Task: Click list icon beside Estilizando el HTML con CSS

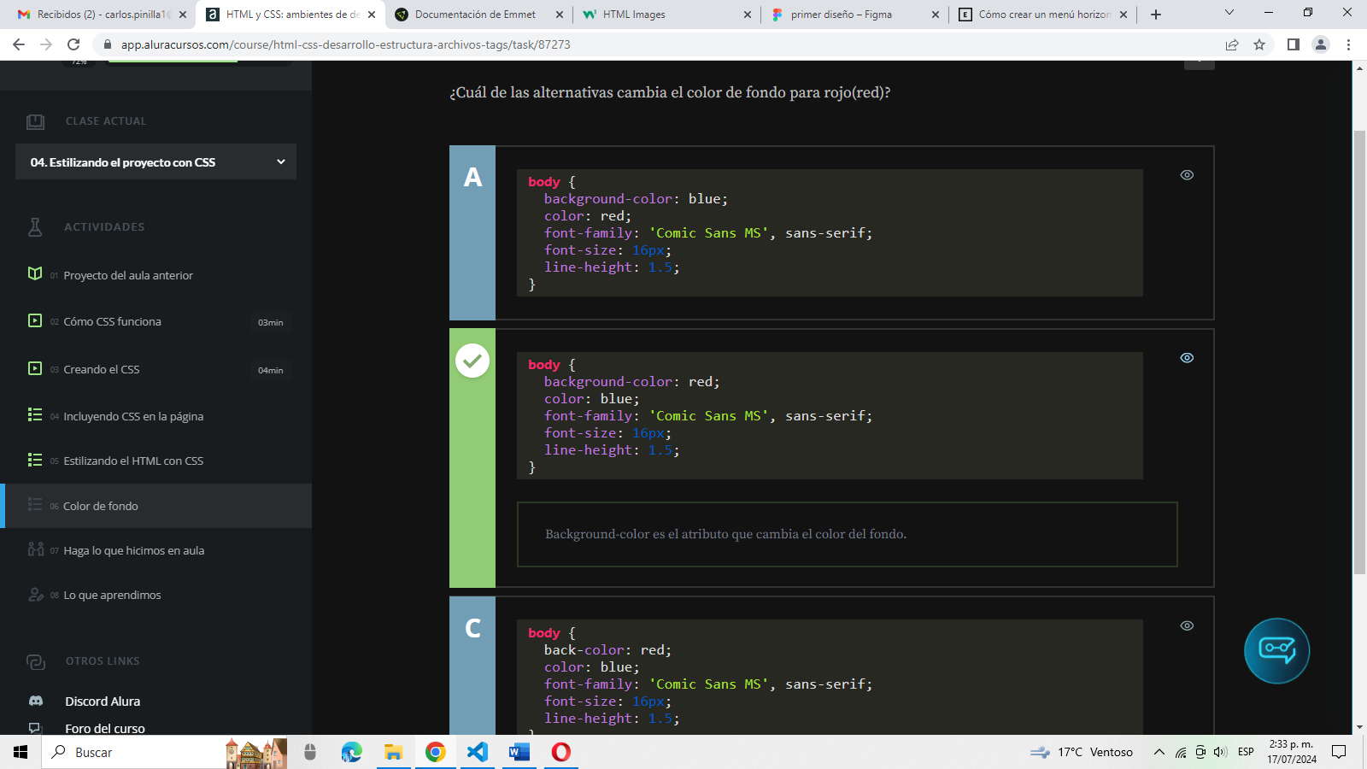Action: [x=35, y=460]
